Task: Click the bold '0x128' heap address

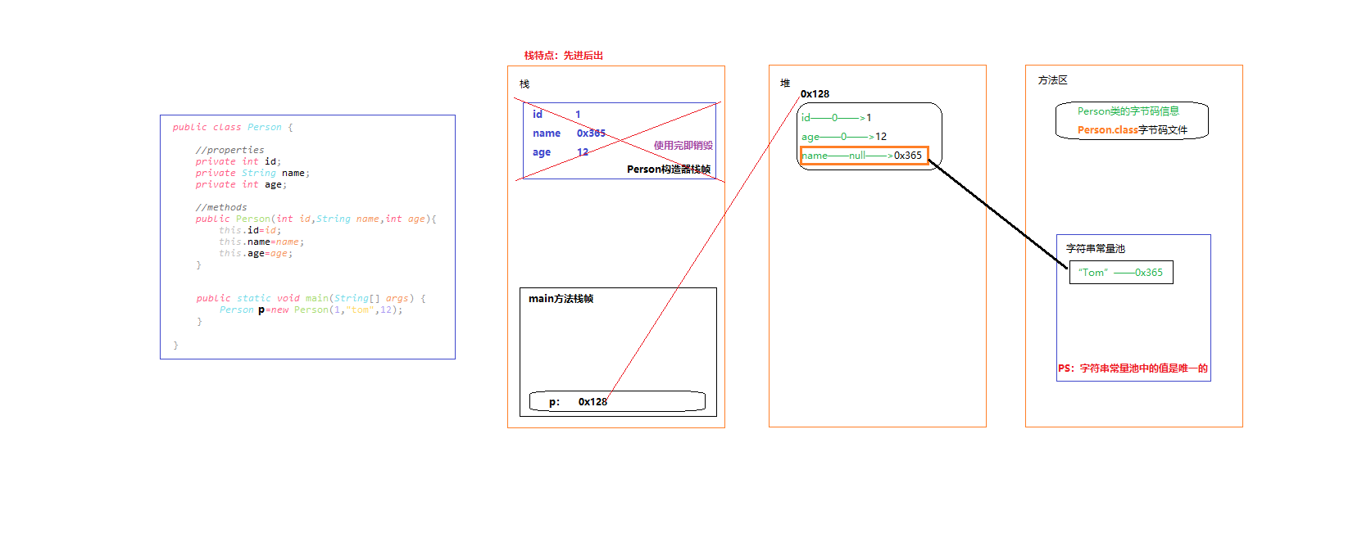Action: tap(815, 94)
